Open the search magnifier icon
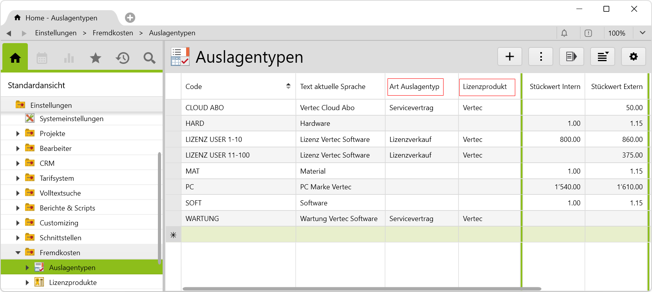This screenshot has height=292, width=652. click(149, 58)
